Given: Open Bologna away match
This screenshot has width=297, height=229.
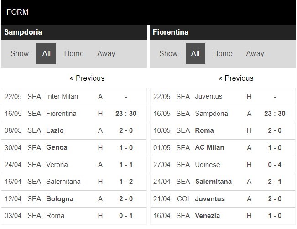Looking at the screenshot, I should (59, 199).
